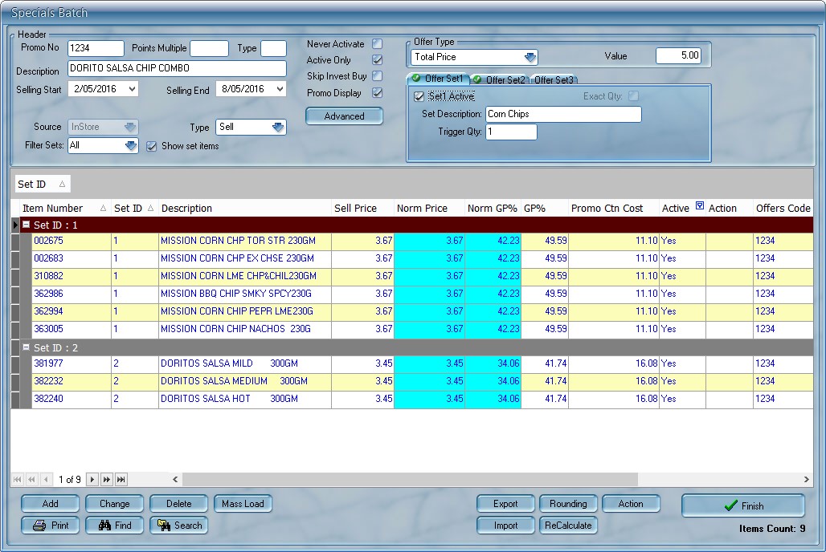Toggle Skip Invest Buy checkbox
826x552 pixels.
377,76
